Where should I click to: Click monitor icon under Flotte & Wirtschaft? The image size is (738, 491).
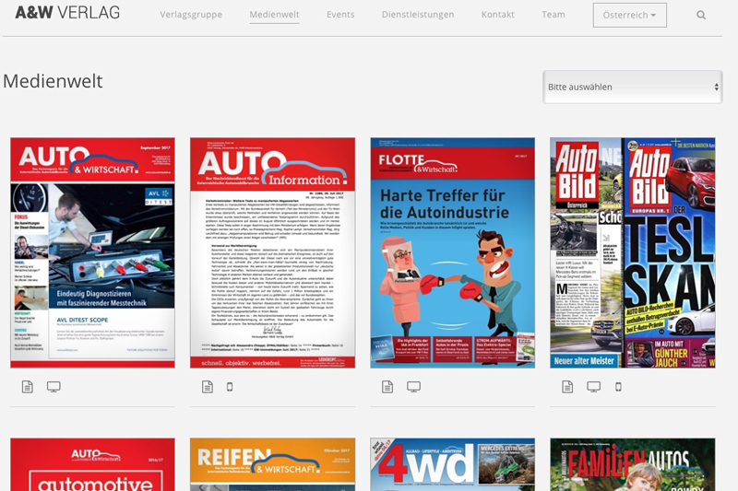point(413,387)
